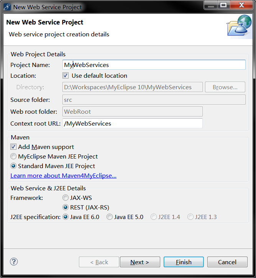
Task: Close the dialog with the red X
Action: pyautogui.click(x=241, y=5)
